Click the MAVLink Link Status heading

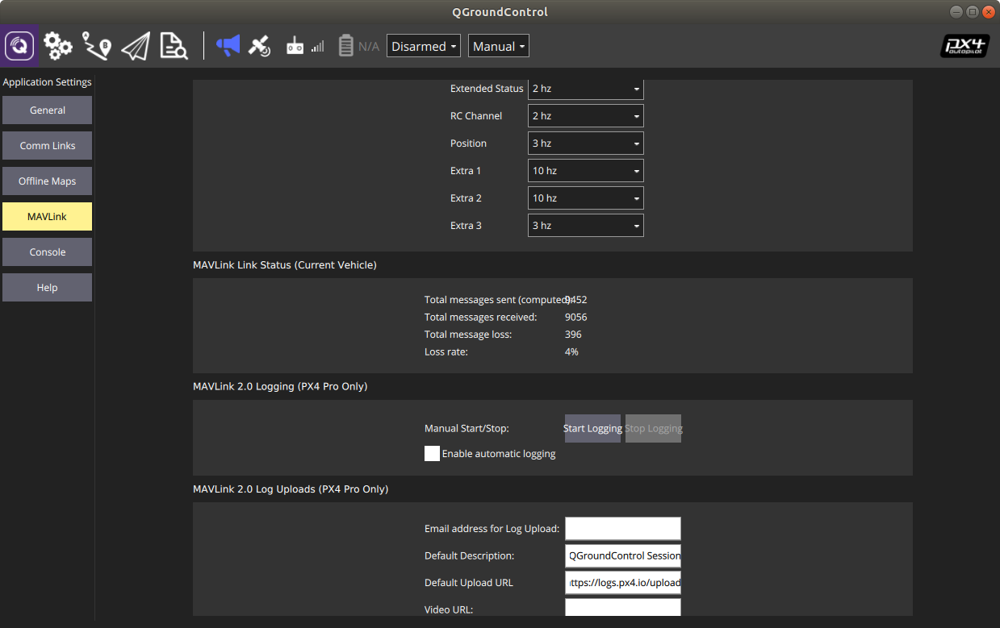(285, 265)
